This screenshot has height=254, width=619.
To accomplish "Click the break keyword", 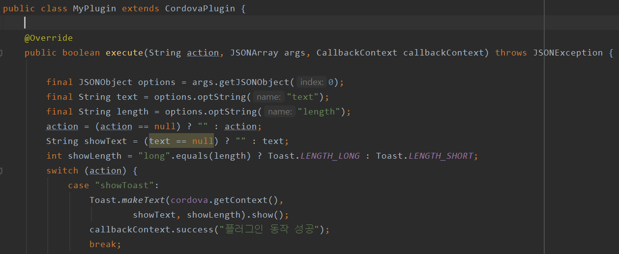I will point(103,244).
